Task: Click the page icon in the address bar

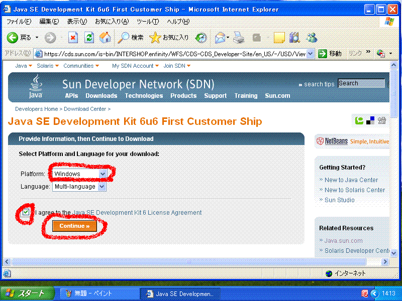Action: (x=39, y=54)
